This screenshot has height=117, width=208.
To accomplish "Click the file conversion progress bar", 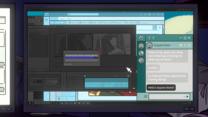I will 82,58.
